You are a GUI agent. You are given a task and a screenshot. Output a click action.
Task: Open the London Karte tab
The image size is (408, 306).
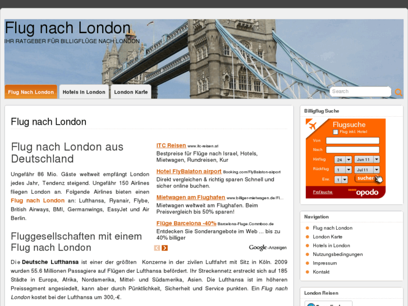point(131,92)
